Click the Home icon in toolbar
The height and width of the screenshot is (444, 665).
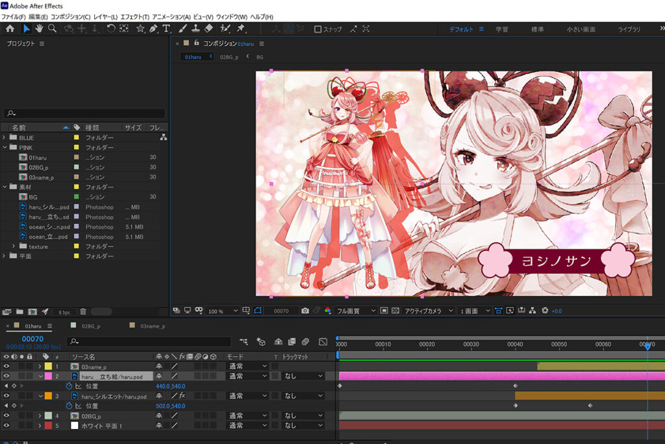10,29
